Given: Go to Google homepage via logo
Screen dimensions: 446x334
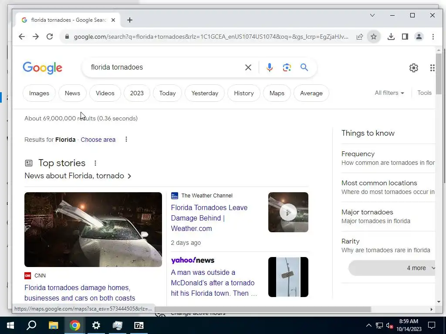Looking at the screenshot, I should point(42,68).
